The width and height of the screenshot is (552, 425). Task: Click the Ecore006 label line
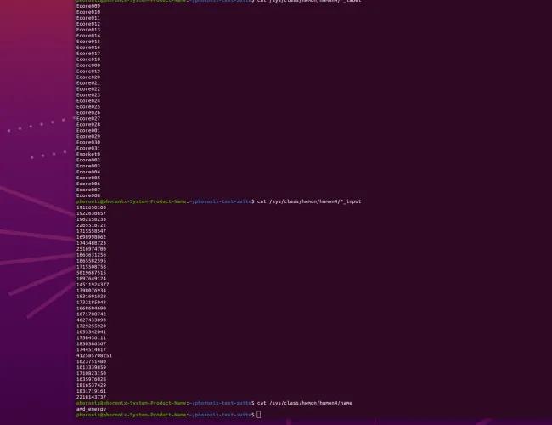coord(88,184)
